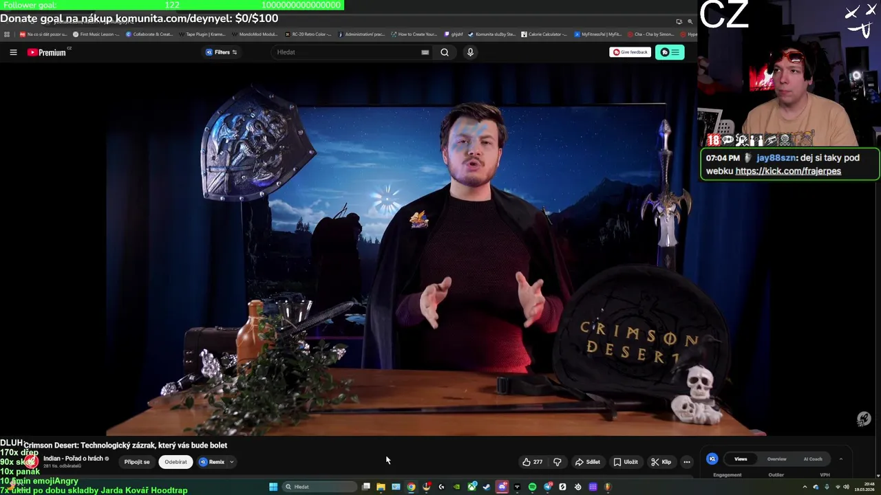Open Spotify from the taskbar

pos(532,487)
